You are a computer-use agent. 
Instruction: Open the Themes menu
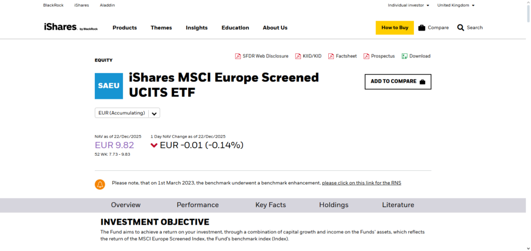[161, 28]
